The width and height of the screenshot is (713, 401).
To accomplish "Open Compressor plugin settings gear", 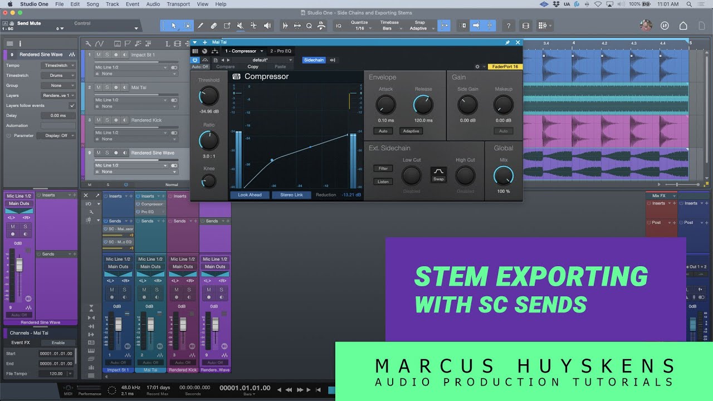I will click(x=477, y=67).
